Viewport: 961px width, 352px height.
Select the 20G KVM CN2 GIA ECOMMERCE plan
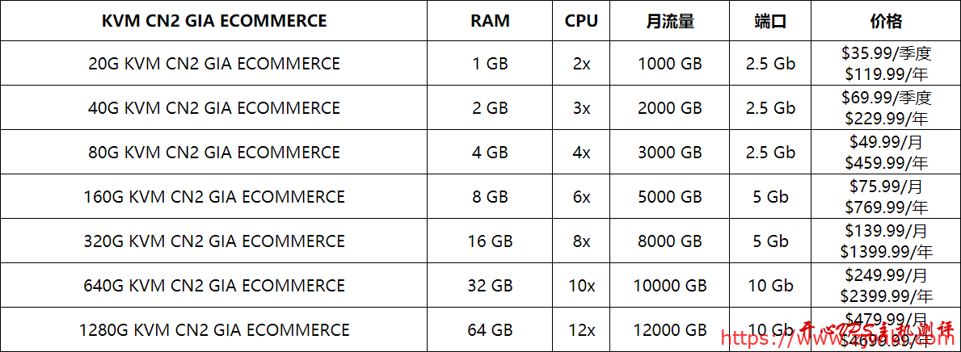214,63
